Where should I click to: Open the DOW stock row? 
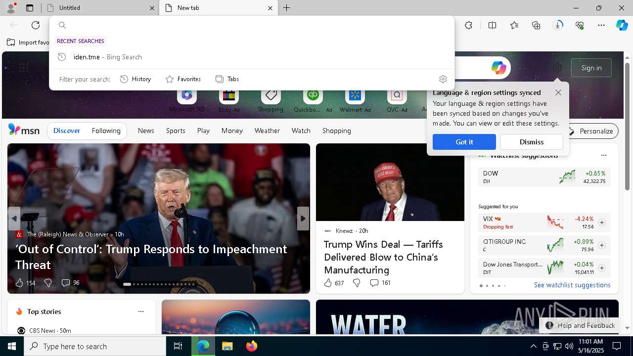coord(544,177)
